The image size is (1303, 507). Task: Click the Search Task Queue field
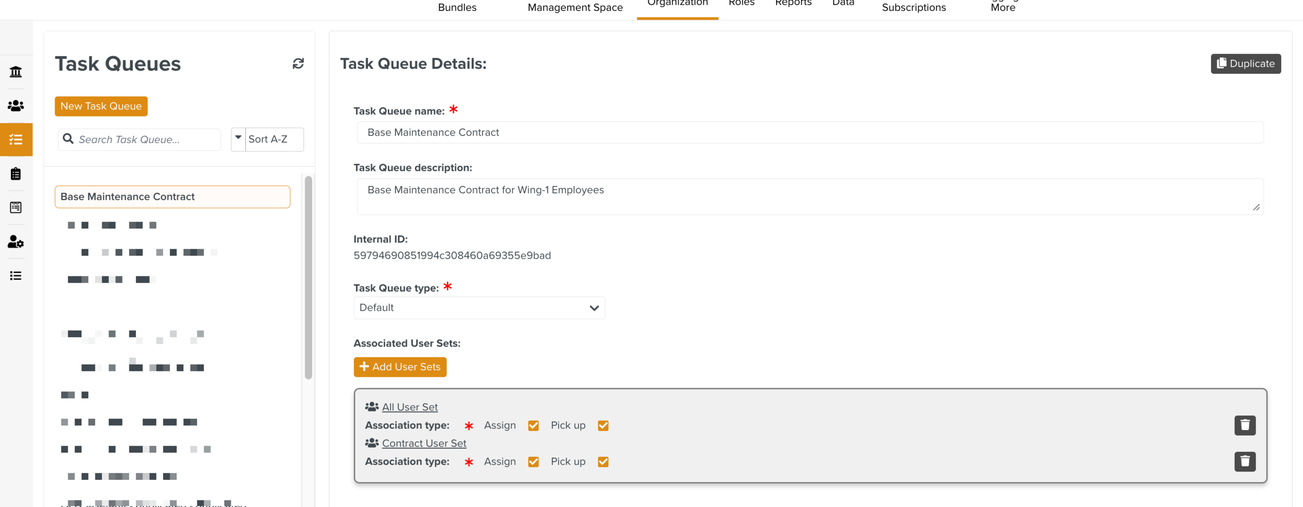146,140
